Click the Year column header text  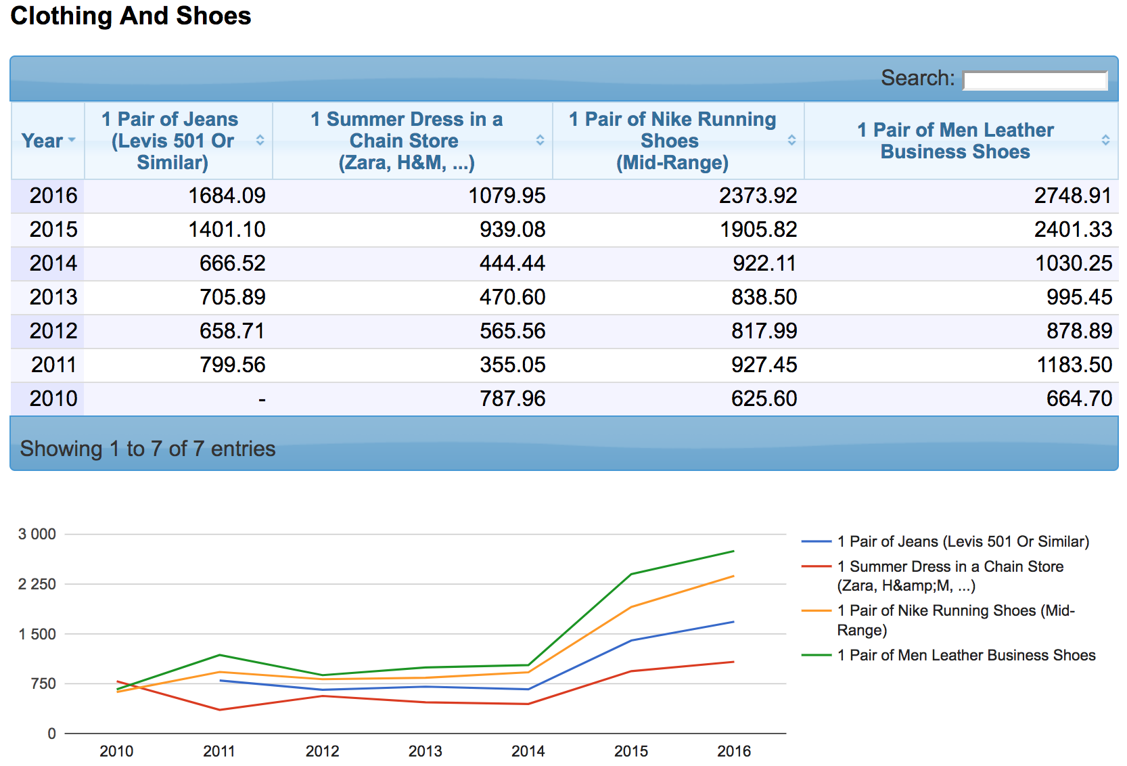point(42,141)
